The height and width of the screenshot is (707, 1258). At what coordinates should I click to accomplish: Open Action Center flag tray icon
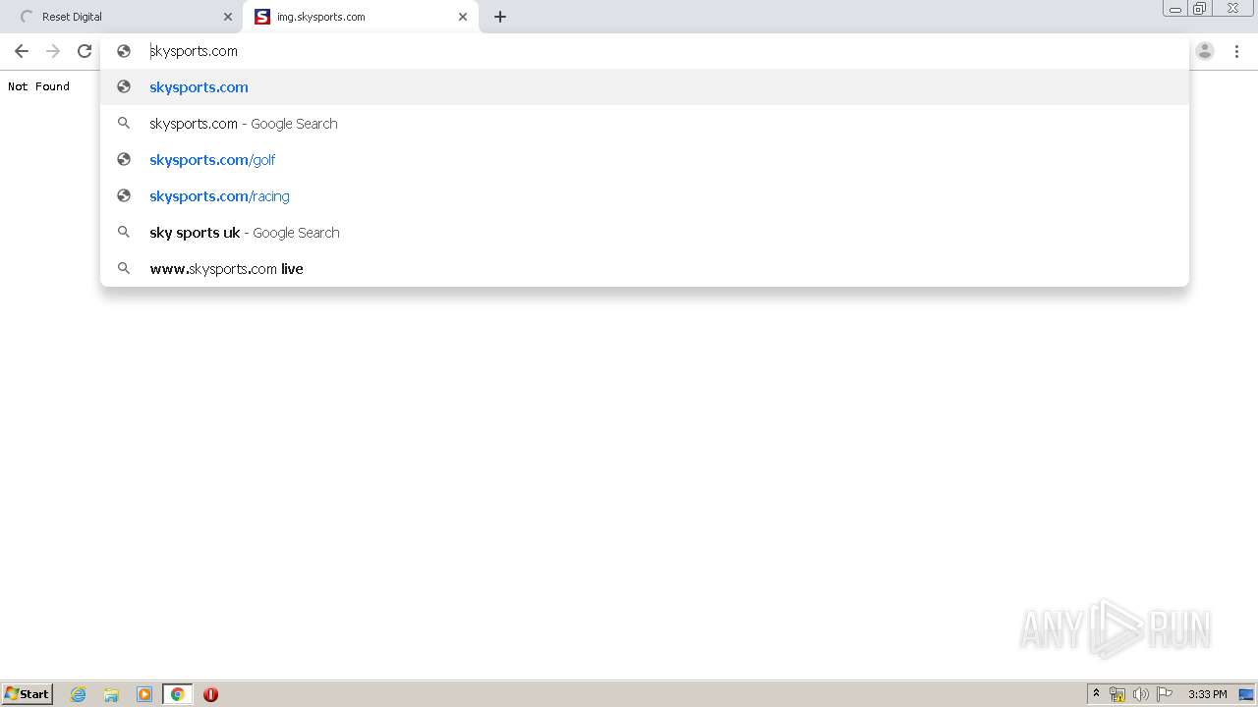tap(1165, 694)
